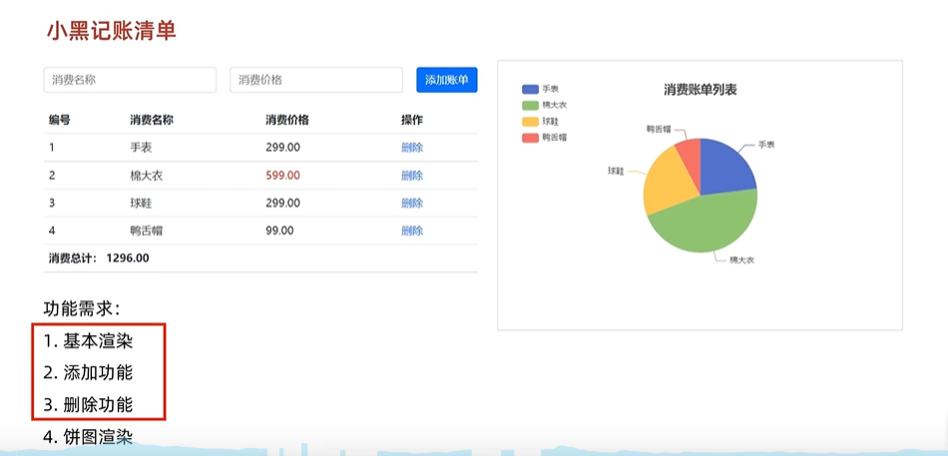Click the 299.00 price in the 球鞋 row

tap(282, 203)
